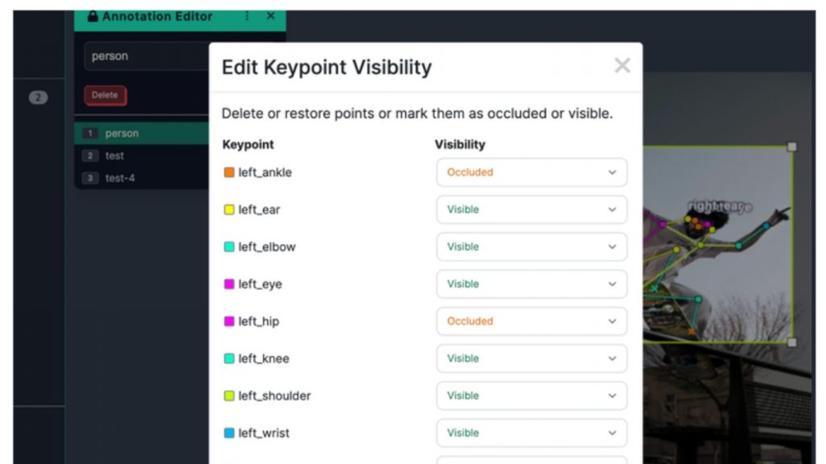Open left_ear visibility dropdown
Viewport: 826px width, 464px height.
tap(532, 209)
